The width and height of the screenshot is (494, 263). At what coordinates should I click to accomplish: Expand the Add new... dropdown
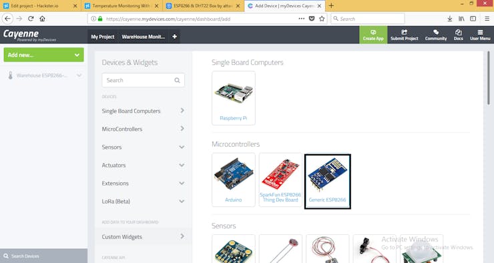44,55
